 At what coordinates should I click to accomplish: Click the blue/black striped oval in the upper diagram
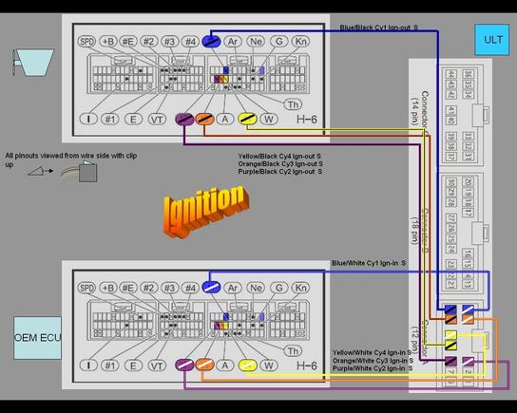pyautogui.click(x=211, y=42)
